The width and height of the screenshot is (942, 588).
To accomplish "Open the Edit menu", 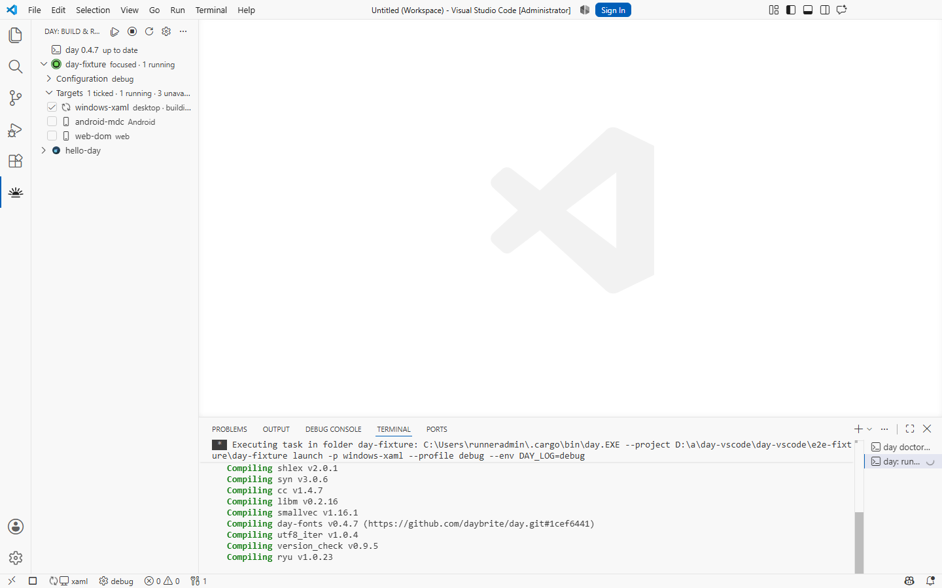I will coord(58,10).
